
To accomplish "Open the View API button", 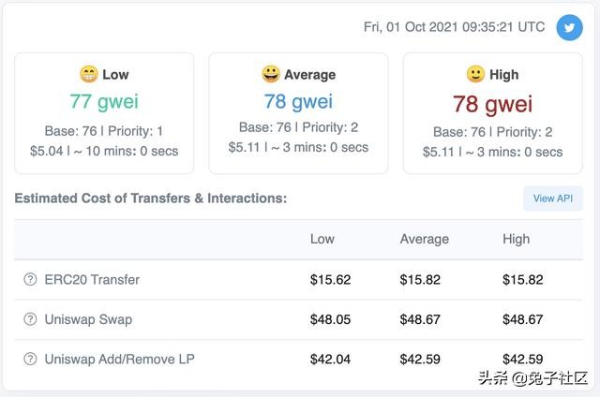I will coord(552,198).
